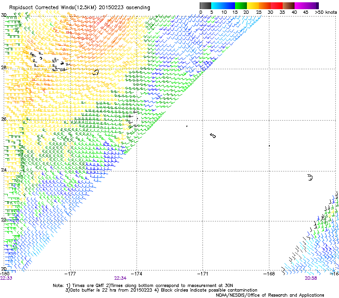Screen dimensions: 339x298
Task: Click the 'Data buffer is 22 hrs' note line
Action: tap(161, 290)
